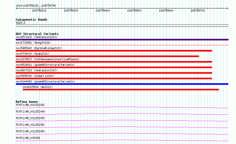The image size is (236, 144).
Task: Select the red nsv5465443 variant bar
Action: (114, 51)
